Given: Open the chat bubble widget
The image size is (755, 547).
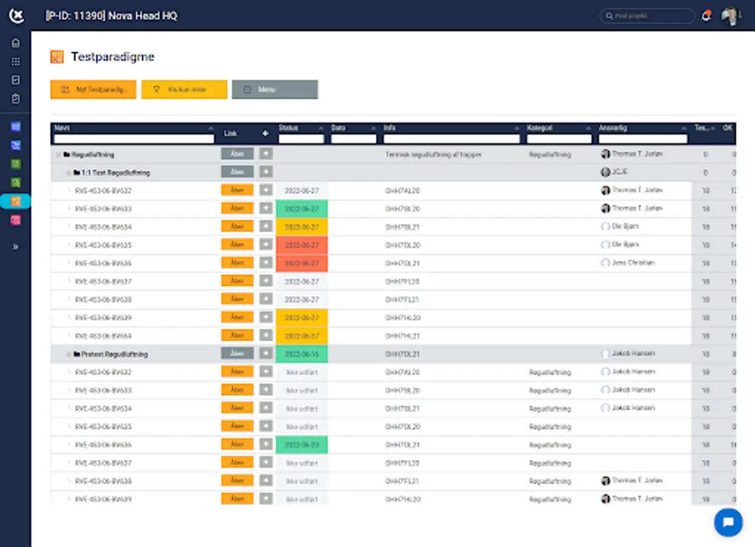Looking at the screenshot, I should click(728, 522).
